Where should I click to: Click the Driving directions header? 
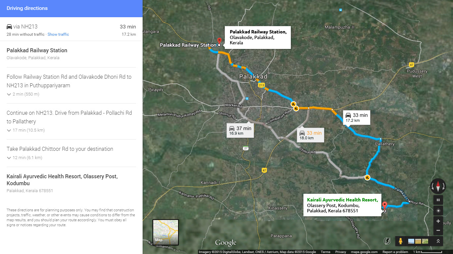point(71,8)
